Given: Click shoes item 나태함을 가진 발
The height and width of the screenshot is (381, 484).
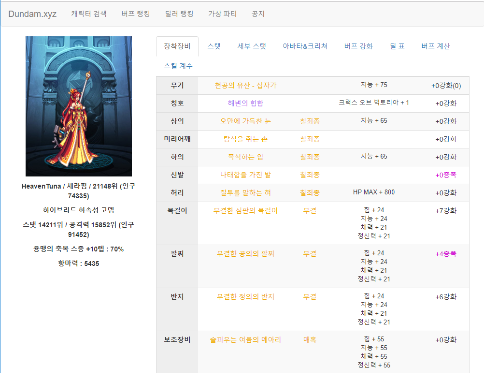Looking at the screenshot, I should click(246, 175).
